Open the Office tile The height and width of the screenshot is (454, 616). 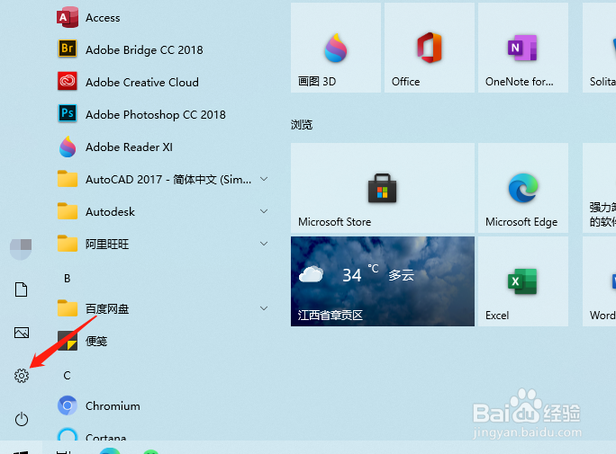(x=430, y=48)
